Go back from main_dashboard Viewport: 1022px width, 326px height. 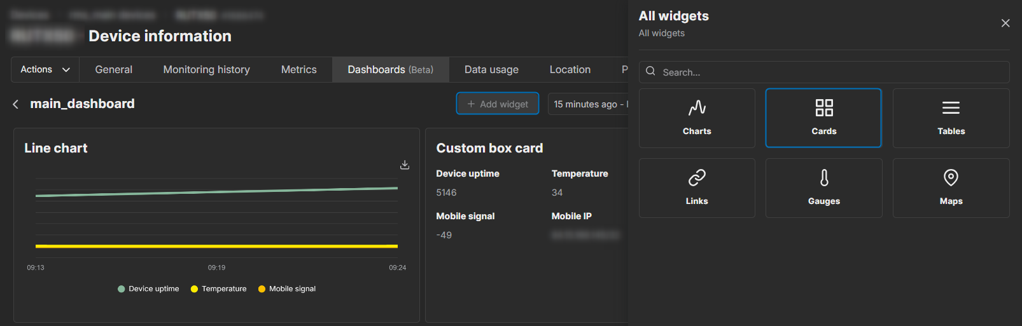(x=16, y=104)
